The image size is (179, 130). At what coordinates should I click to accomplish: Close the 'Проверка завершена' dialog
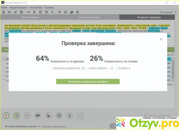[x=161, y=39]
